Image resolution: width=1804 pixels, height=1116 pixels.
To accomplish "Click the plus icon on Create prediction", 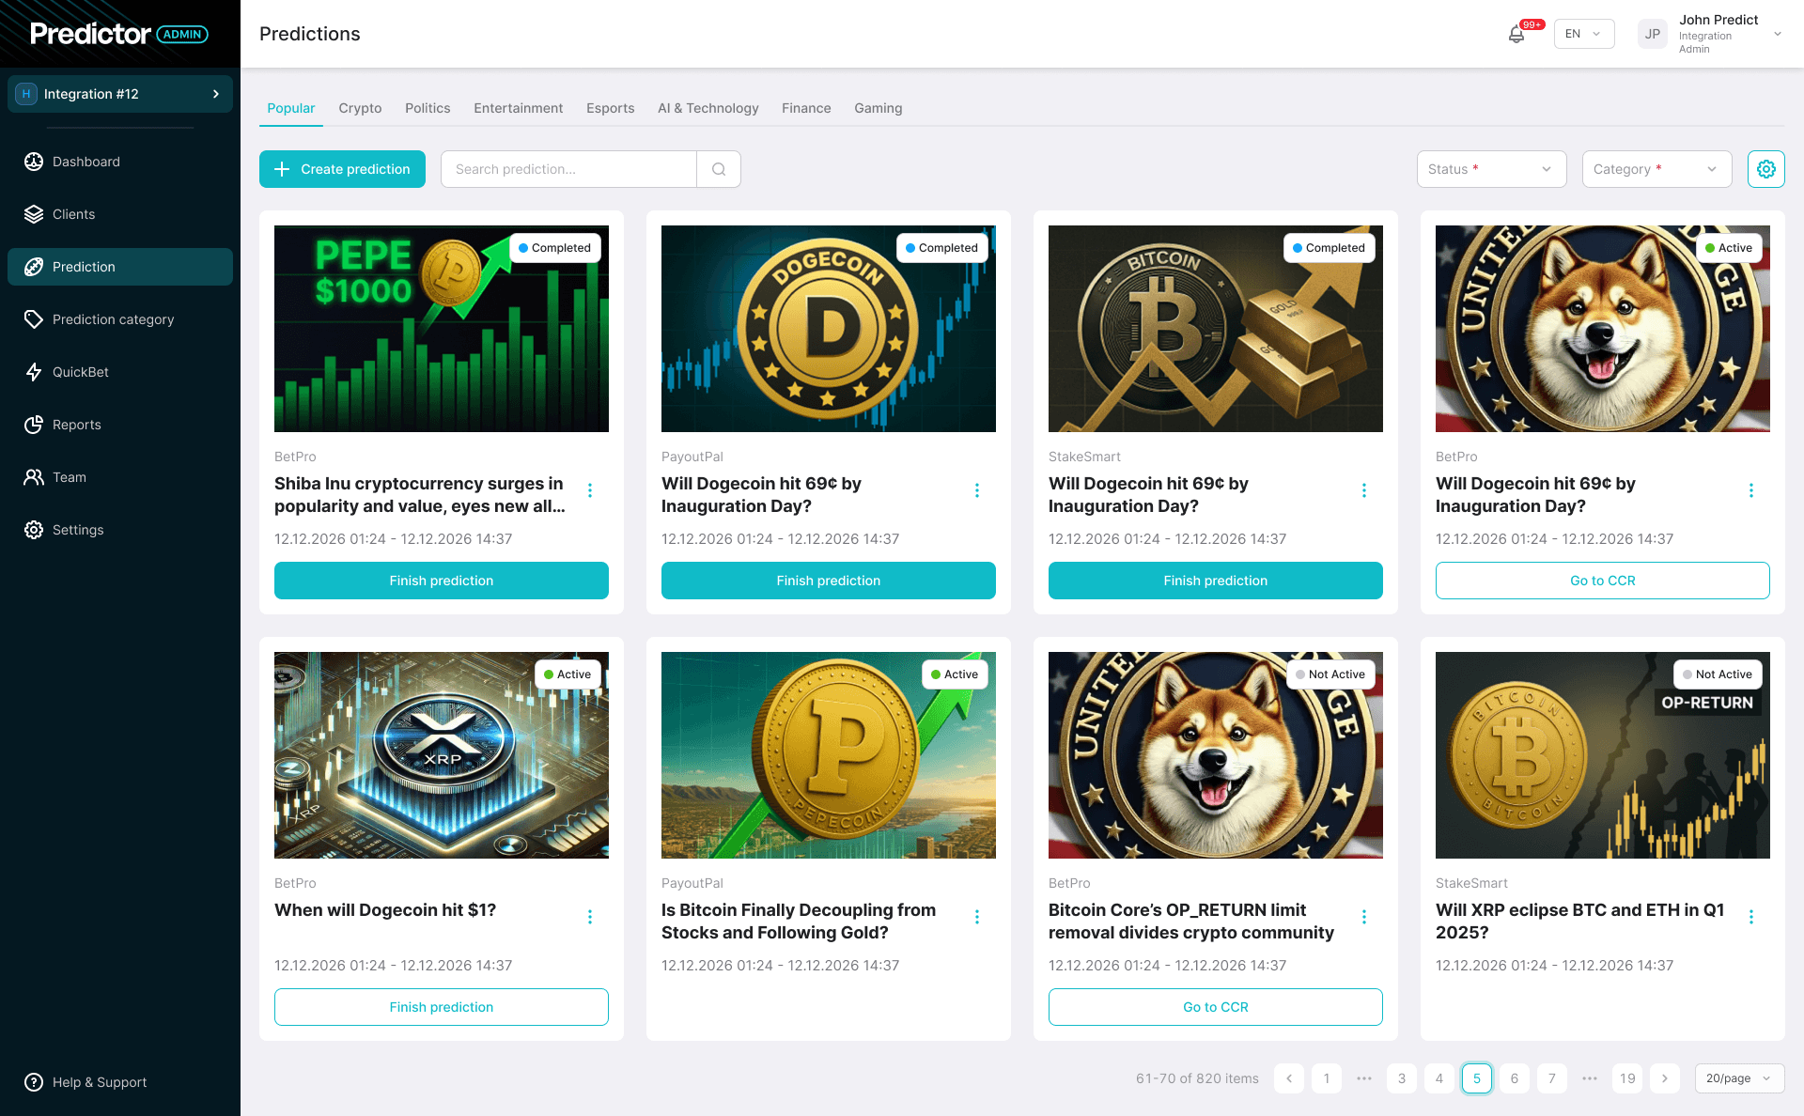I will [282, 169].
